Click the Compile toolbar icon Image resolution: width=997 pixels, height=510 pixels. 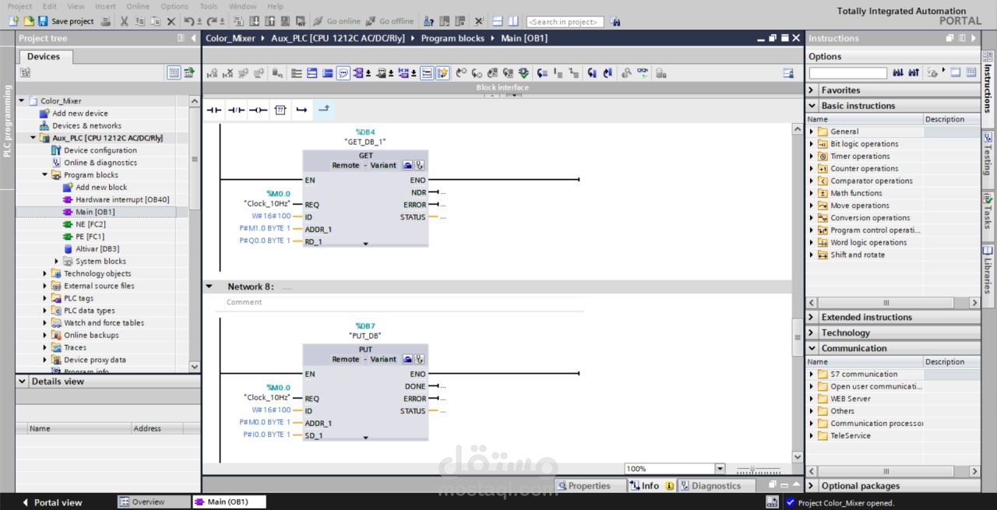(x=238, y=21)
